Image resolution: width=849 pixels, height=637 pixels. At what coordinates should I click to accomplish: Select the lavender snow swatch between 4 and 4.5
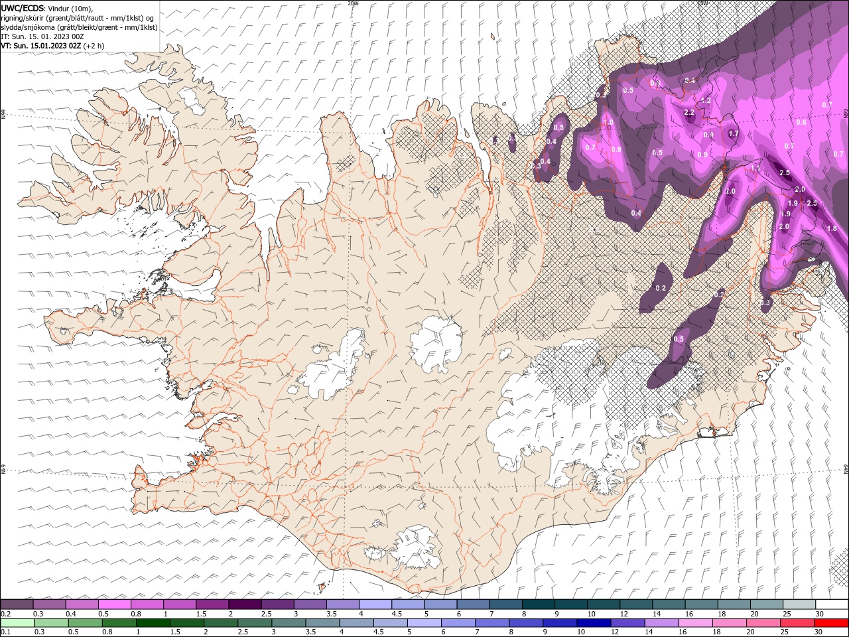[375, 604]
